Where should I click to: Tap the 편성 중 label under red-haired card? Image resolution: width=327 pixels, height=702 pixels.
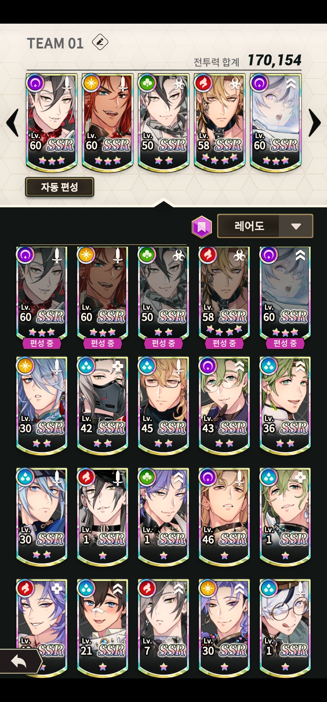[103, 343]
